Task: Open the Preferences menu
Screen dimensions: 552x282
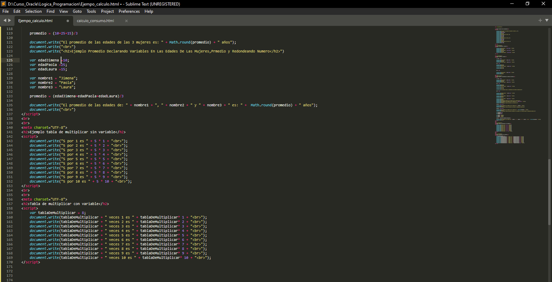Action: tap(129, 11)
